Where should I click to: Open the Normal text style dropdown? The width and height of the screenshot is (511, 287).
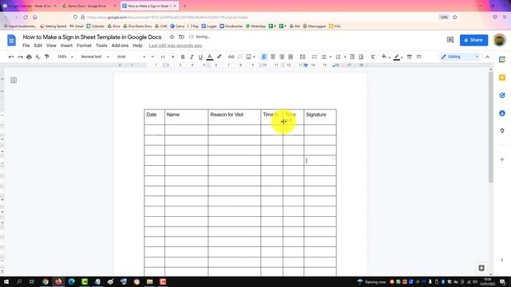tap(95, 57)
